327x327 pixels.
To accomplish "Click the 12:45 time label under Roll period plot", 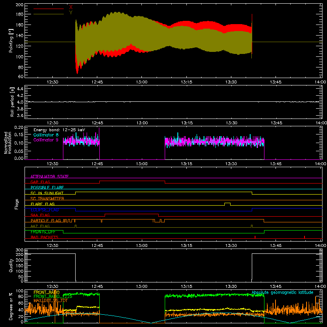I will pos(97,123).
